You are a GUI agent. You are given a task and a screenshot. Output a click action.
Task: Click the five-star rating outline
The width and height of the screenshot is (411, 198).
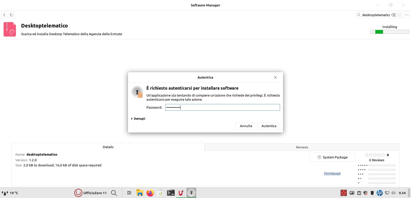point(375,155)
